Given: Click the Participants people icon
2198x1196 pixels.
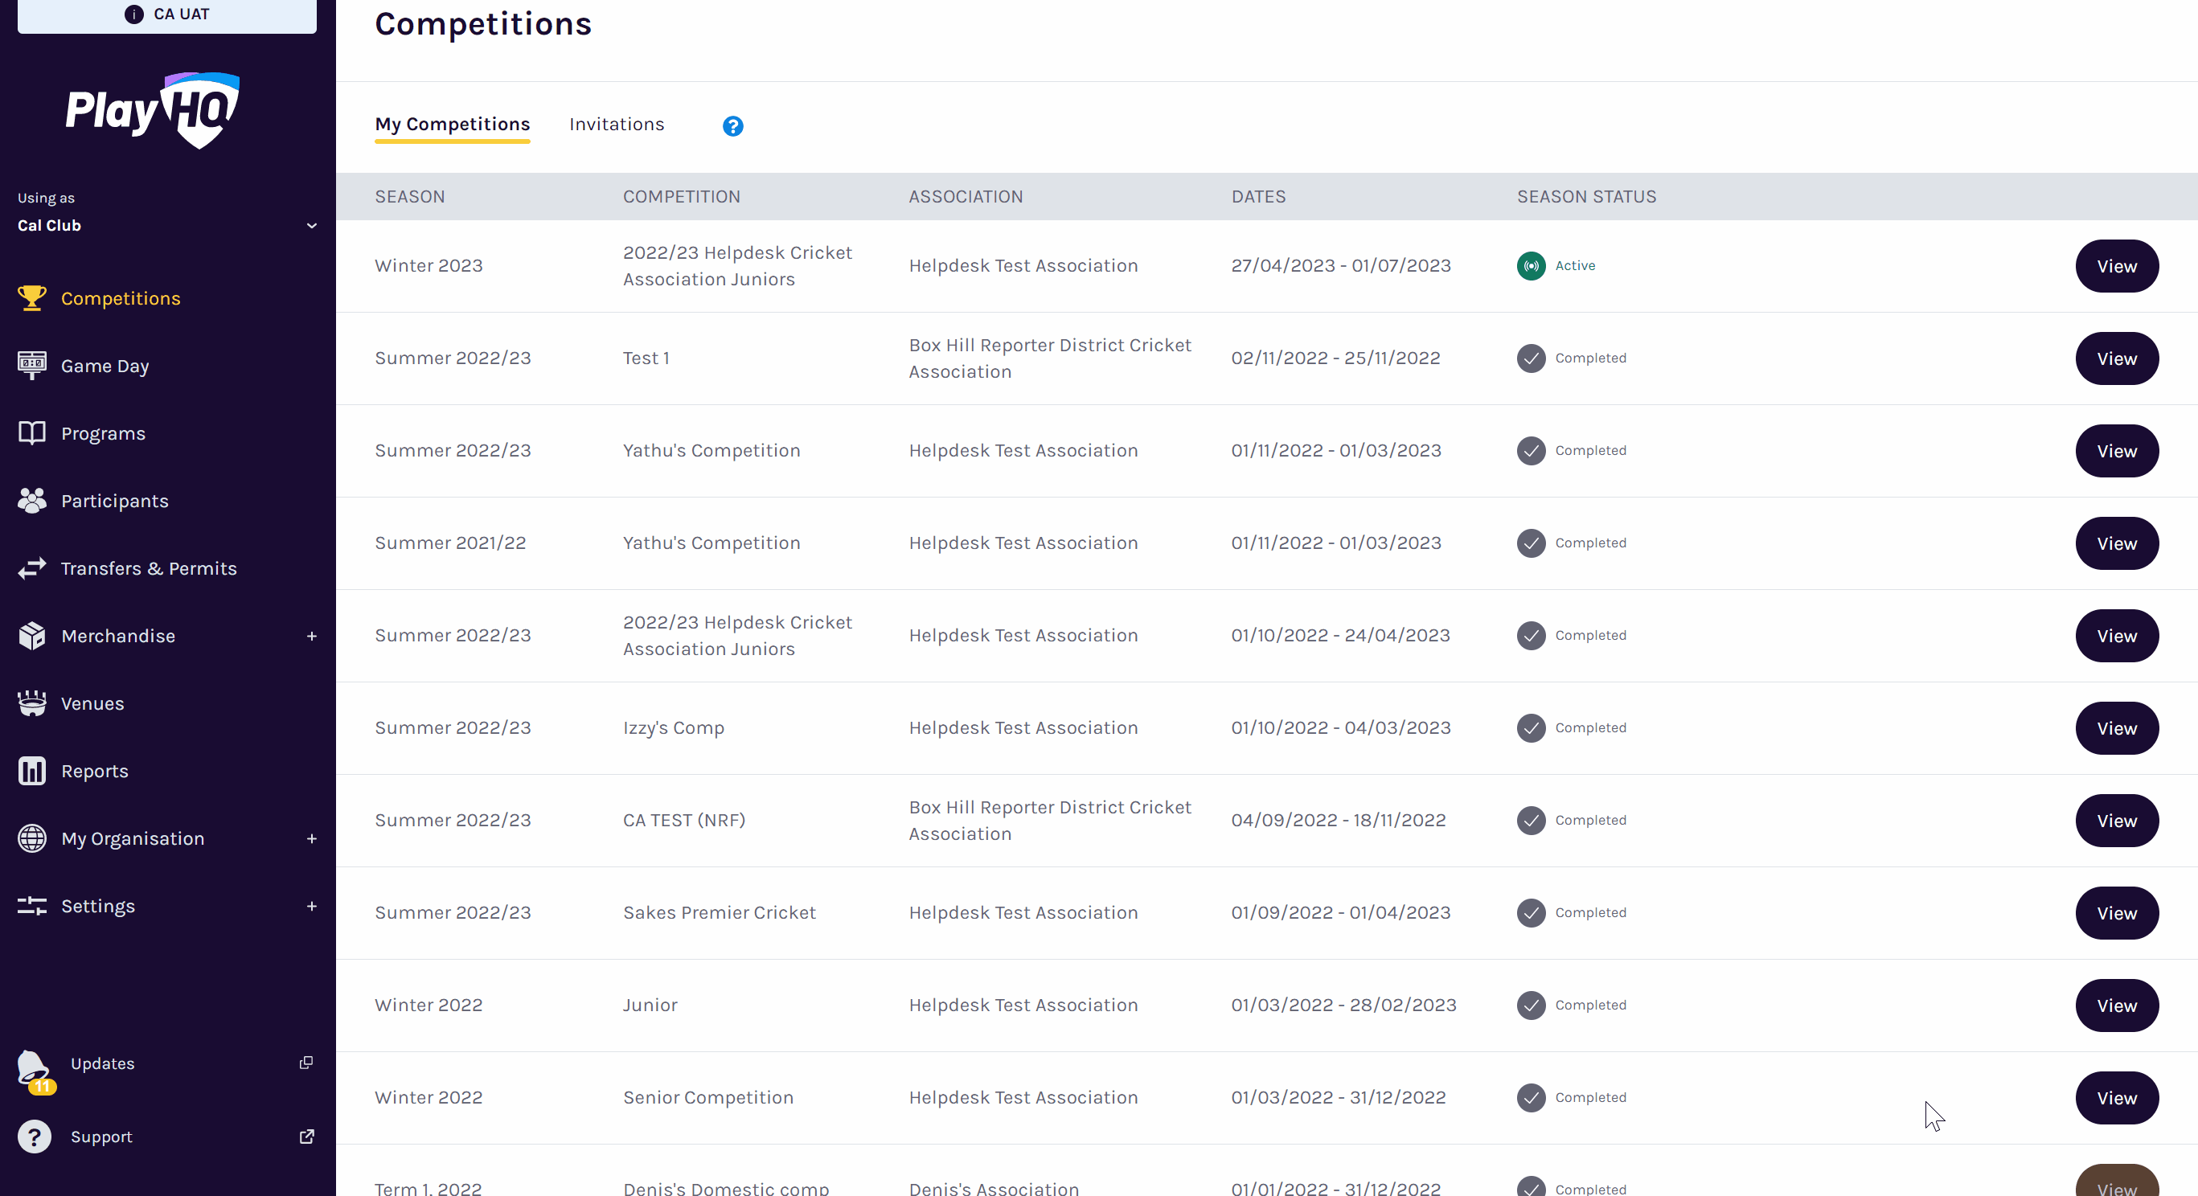Looking at the screenshot, I should point(32,501).
